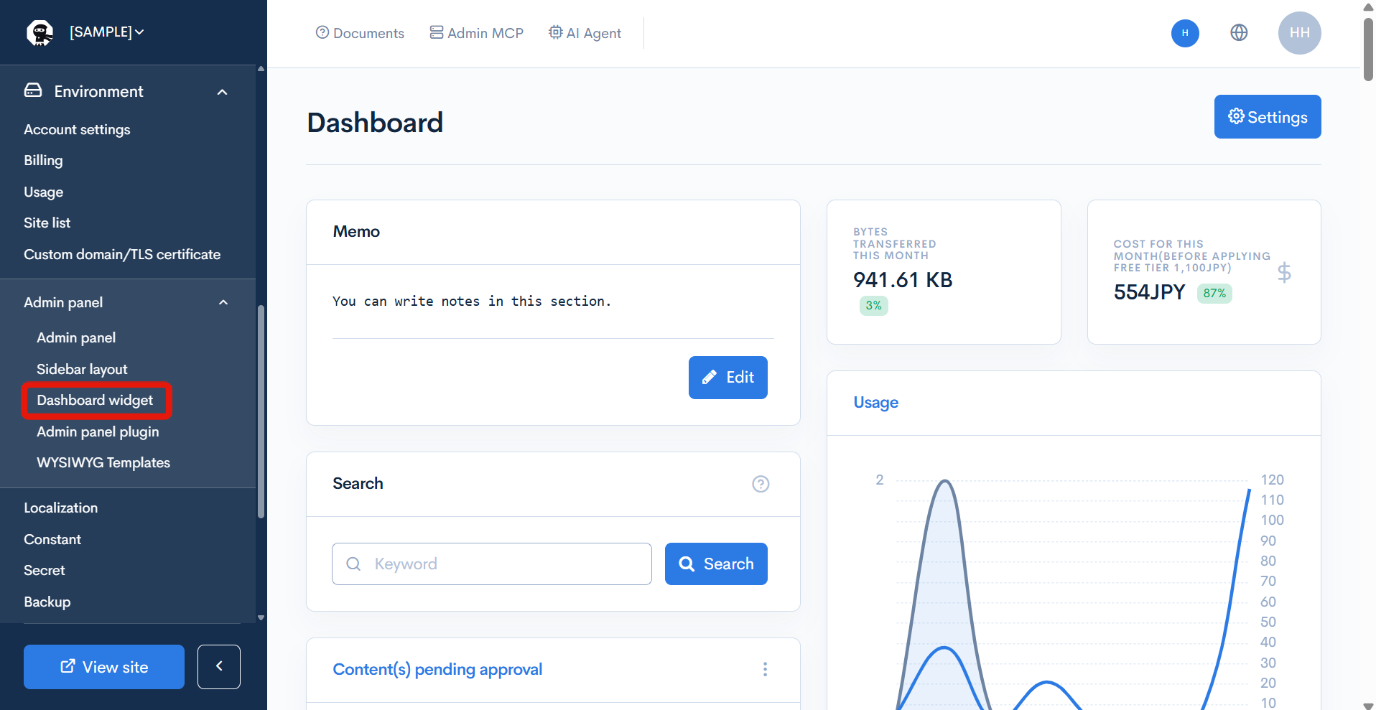Click the Search widget help icon
The width and height of the screenshot is (1376, 710).
pyautogui.click(x=761, y=484)
